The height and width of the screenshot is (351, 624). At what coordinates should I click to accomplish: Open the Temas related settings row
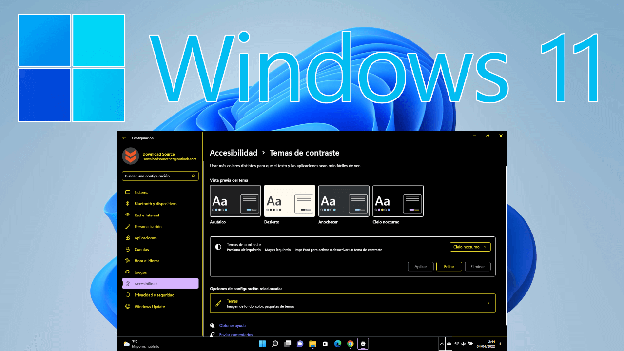[352, 303]
